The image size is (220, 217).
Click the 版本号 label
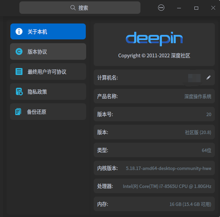coord(105,114)
